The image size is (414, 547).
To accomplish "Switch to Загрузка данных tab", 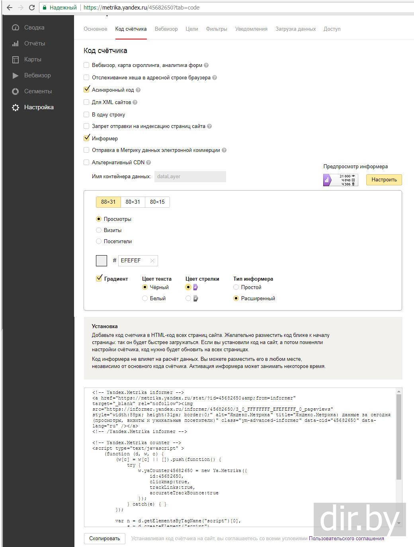I will pos(296,29).
